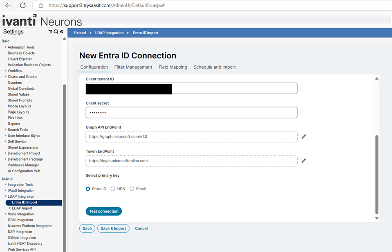
Task: Click the Test connection button
Action: click(x=103, y=211)
